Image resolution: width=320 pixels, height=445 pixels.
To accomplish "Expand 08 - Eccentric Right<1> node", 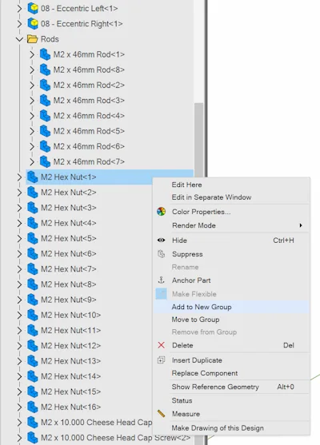I will pyautogui.click(x=19, y=23).
